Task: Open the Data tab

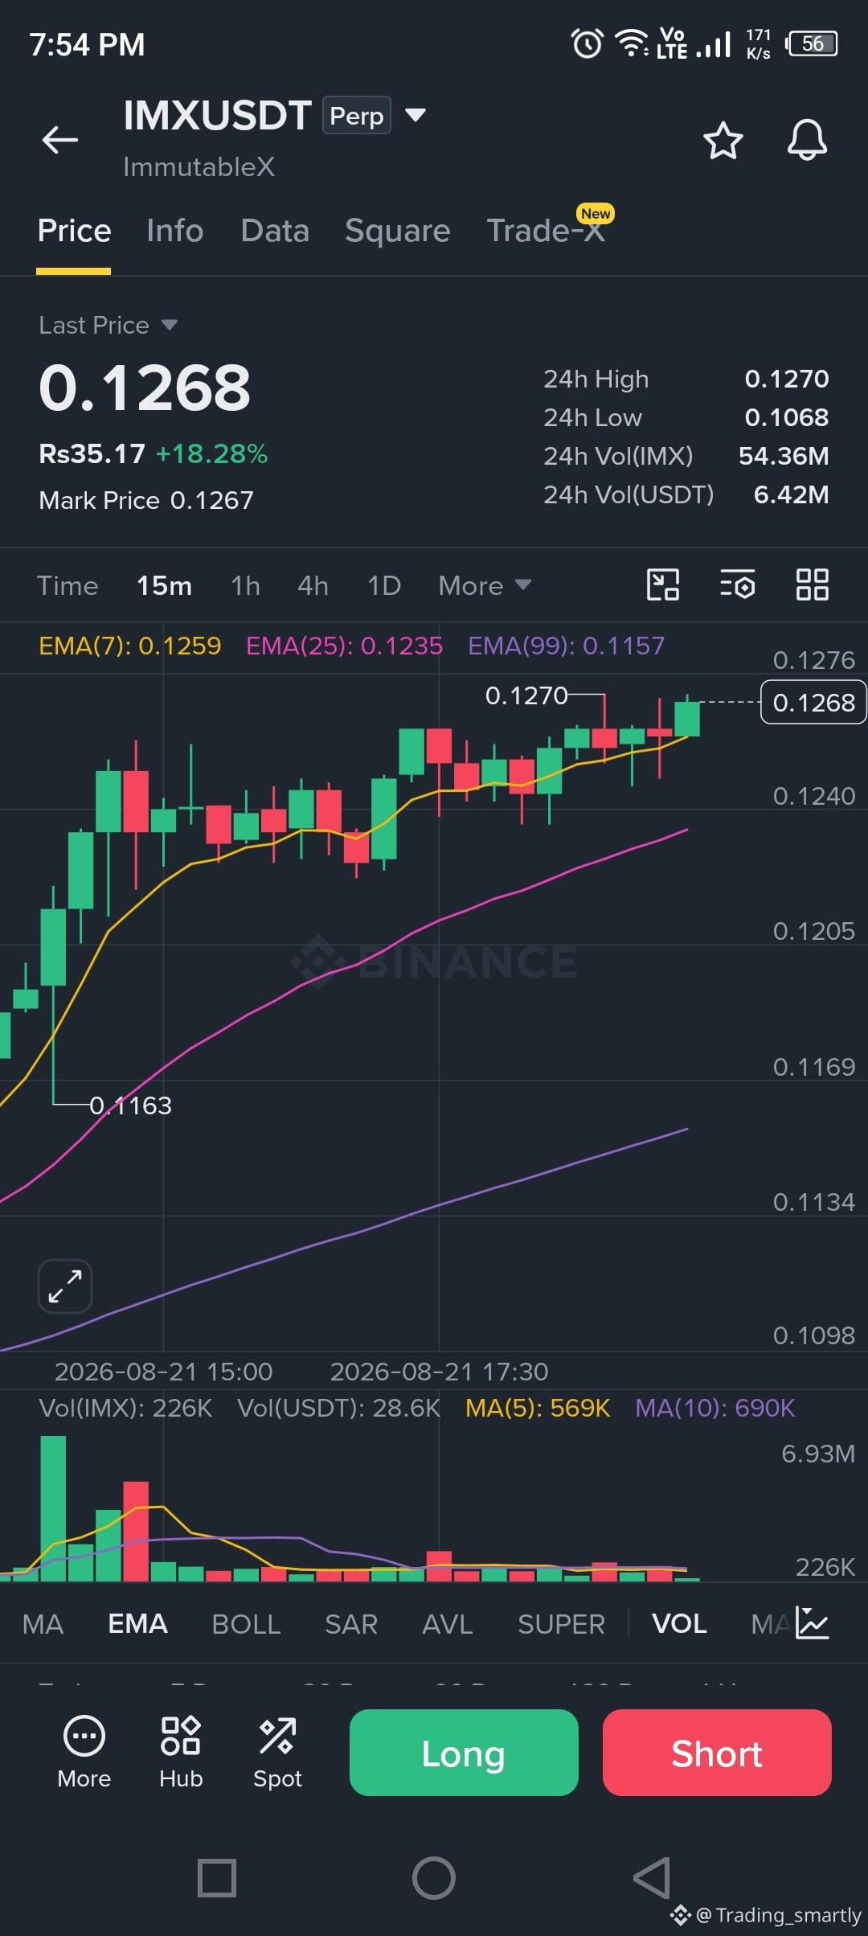Action: [x=275, y=231]
